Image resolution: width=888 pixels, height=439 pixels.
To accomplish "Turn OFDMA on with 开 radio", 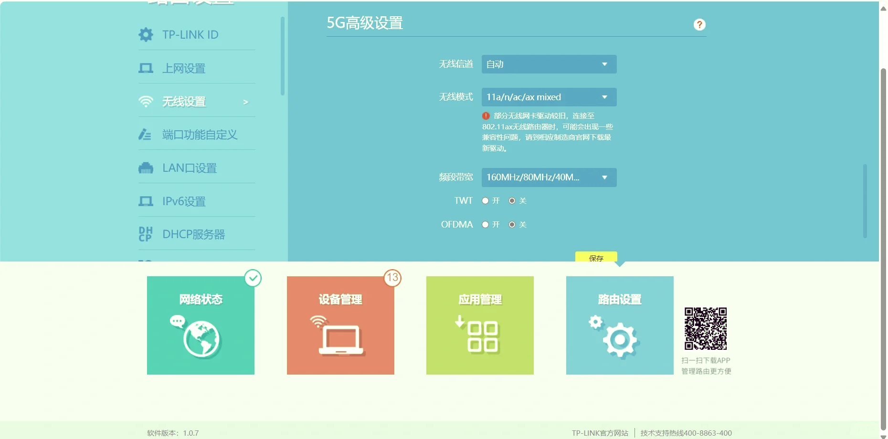I will pyautogui.click(x=485, y=224).
